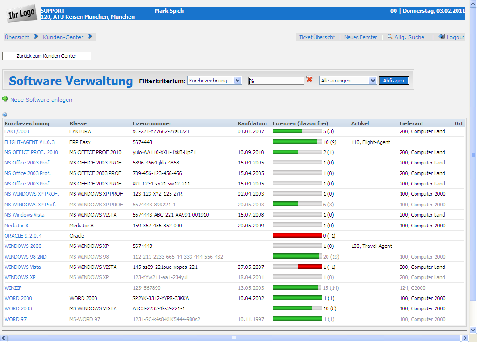Click the small blue help icon above table
The image size is (477, 342).
[5, 115]
